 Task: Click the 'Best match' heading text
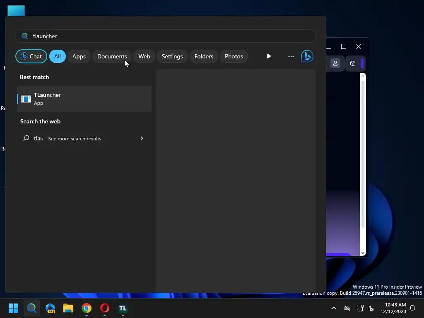tap(34, 77)
